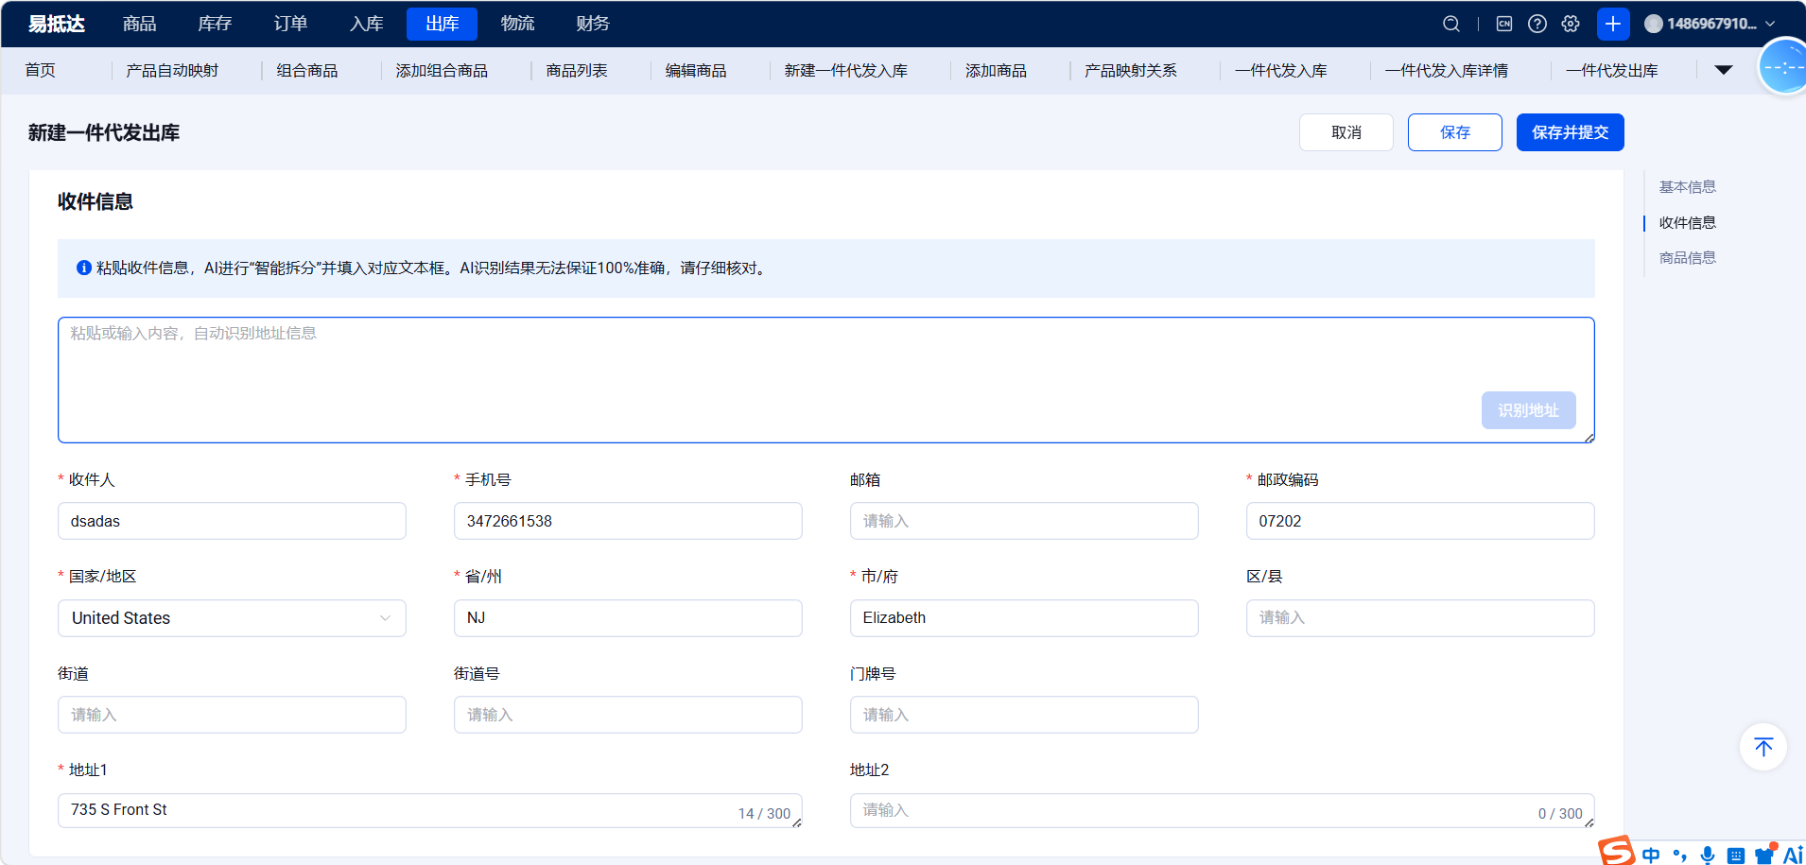Select the 出库 top menu

pos(442,24)
